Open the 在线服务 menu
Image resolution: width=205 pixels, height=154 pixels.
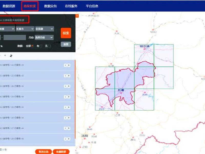(x=71, y=6)
